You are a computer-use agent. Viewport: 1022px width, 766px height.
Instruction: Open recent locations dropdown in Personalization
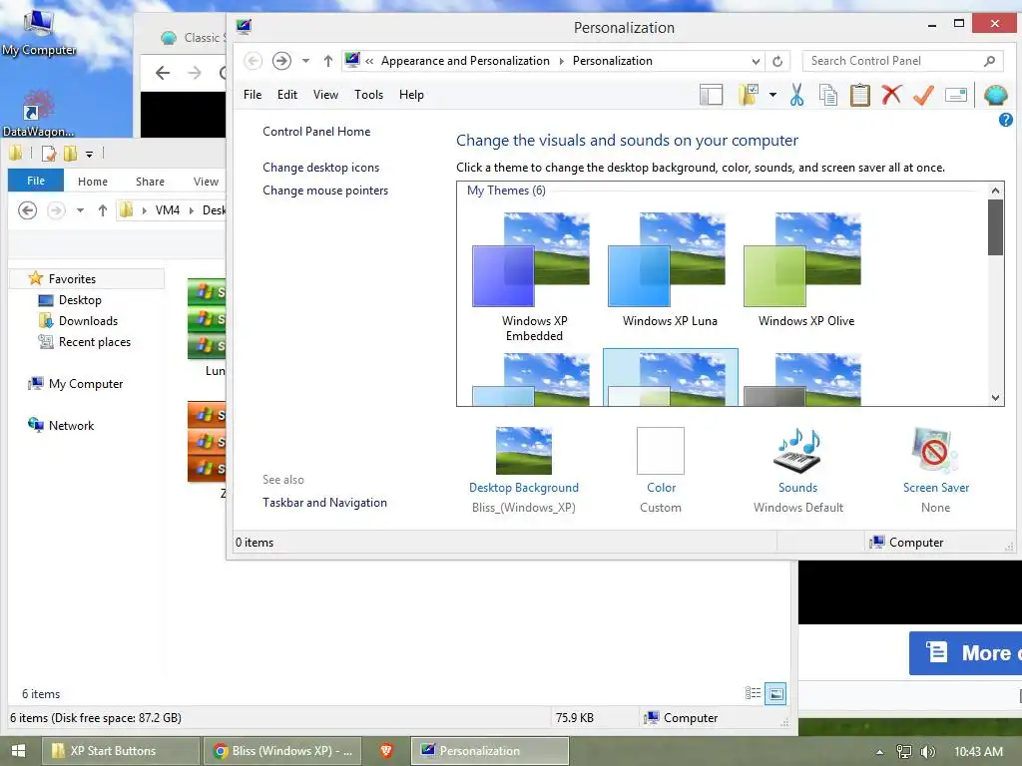pyautogui.click(x=305, y=61)
